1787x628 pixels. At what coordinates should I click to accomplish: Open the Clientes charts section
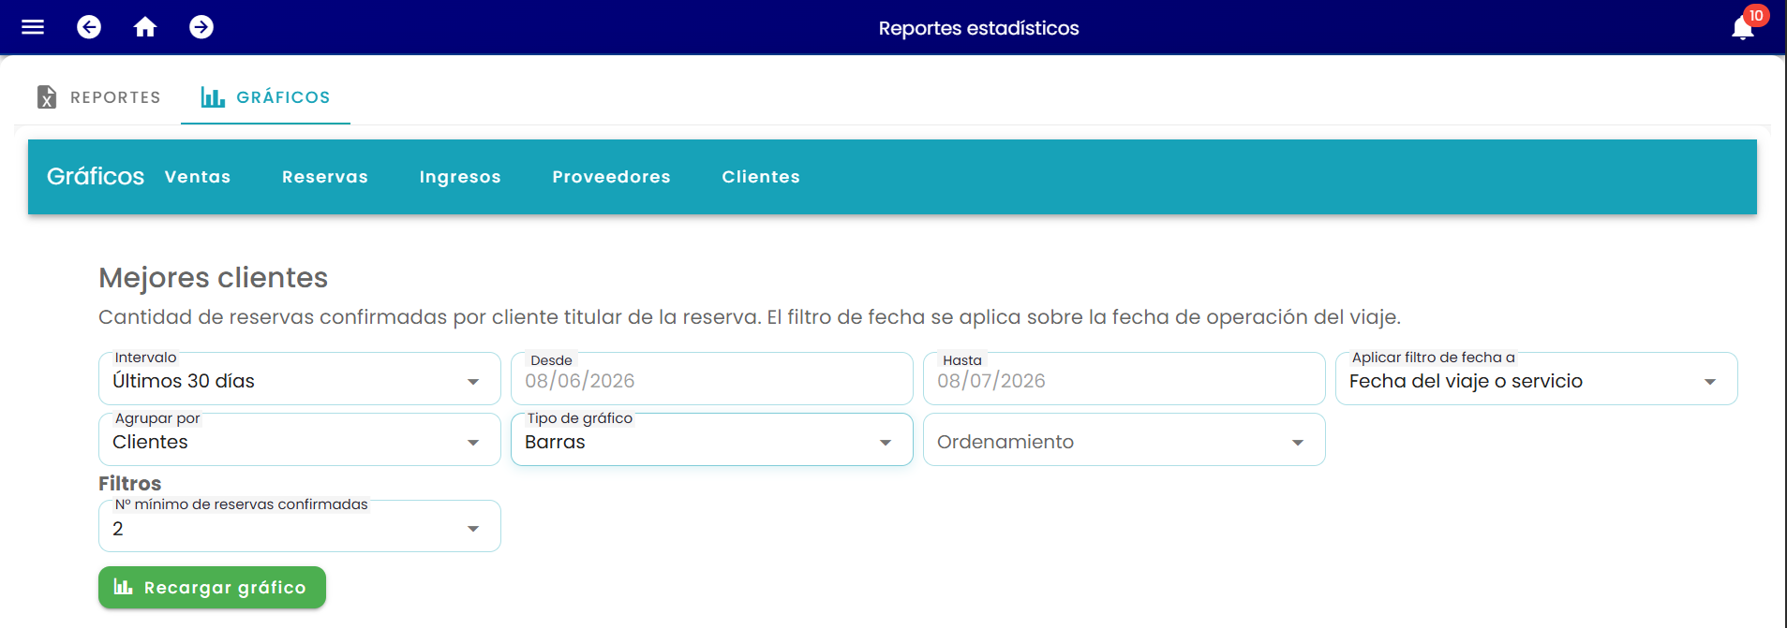(761, 177)
